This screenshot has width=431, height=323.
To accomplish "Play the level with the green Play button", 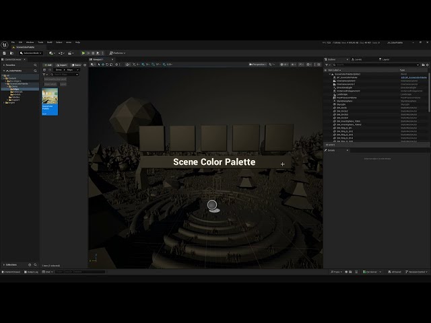I will [84, 53].
